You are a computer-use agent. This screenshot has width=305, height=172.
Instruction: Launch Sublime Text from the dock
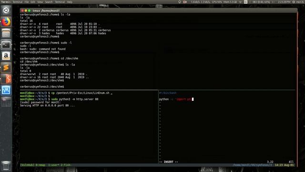(6, 67)
